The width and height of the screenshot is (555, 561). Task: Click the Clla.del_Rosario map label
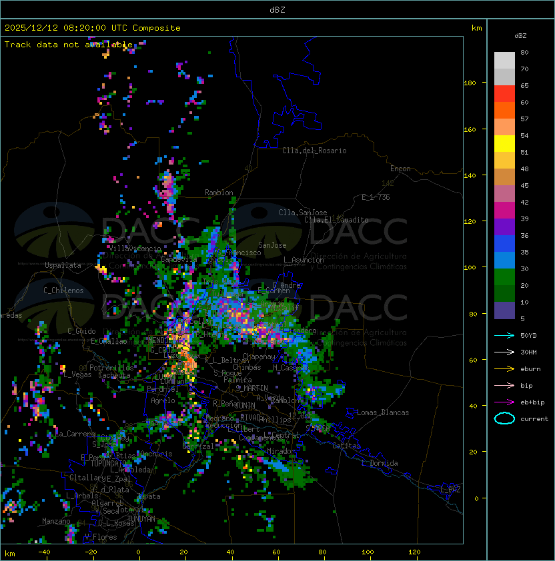click(x=314, y=151)
